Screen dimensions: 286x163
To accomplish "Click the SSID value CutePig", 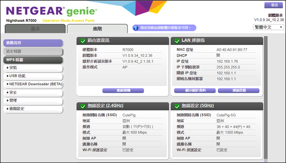I will [129, 115].
